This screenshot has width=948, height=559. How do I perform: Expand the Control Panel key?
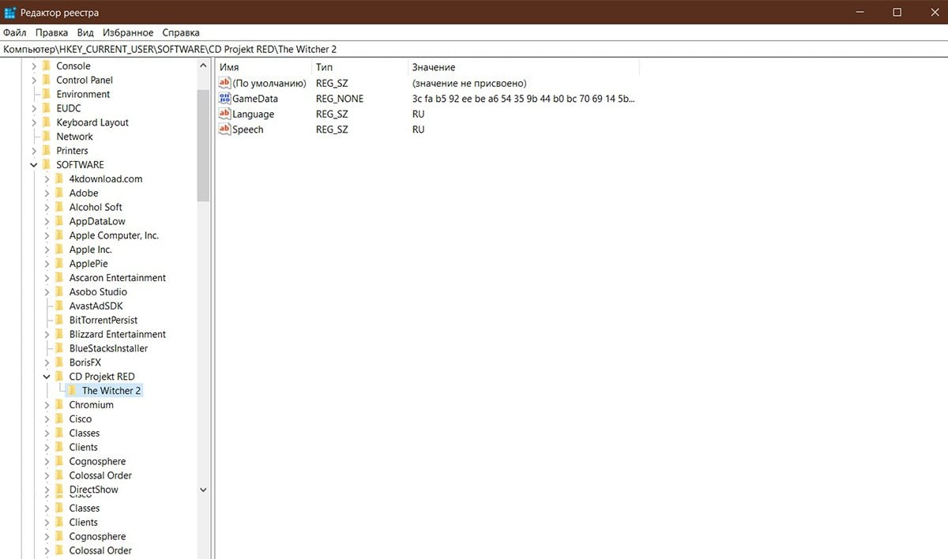pyautogui.click(x=34, y=80)
